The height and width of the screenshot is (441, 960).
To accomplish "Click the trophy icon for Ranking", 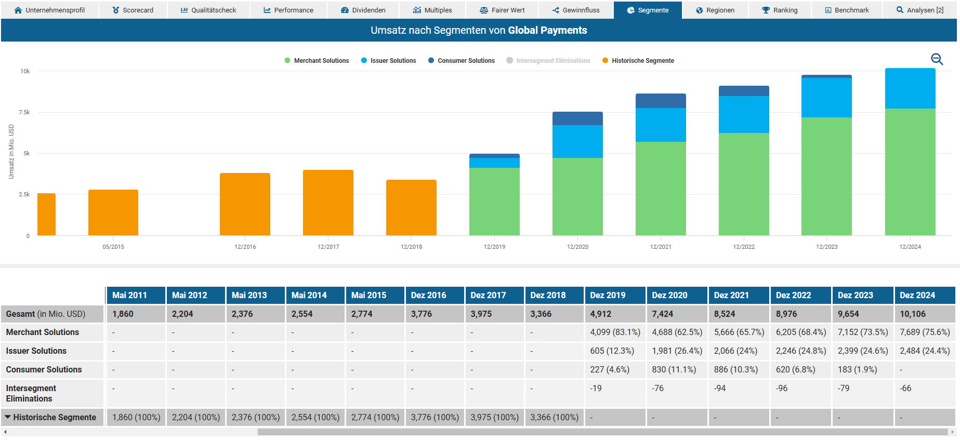I will [766, 10].
